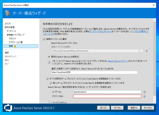Go to the アカウント step
This screenshot has width=159, height=115.
click(x=12, y=39)
